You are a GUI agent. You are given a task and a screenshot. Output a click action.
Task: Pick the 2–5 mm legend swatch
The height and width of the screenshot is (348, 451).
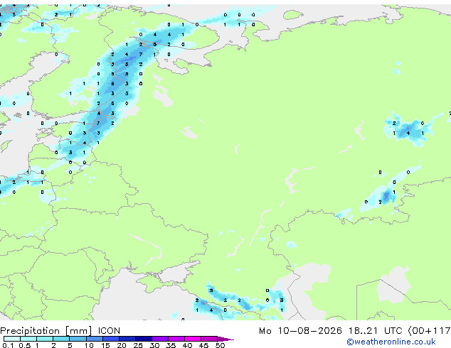[x=61, y=339]
